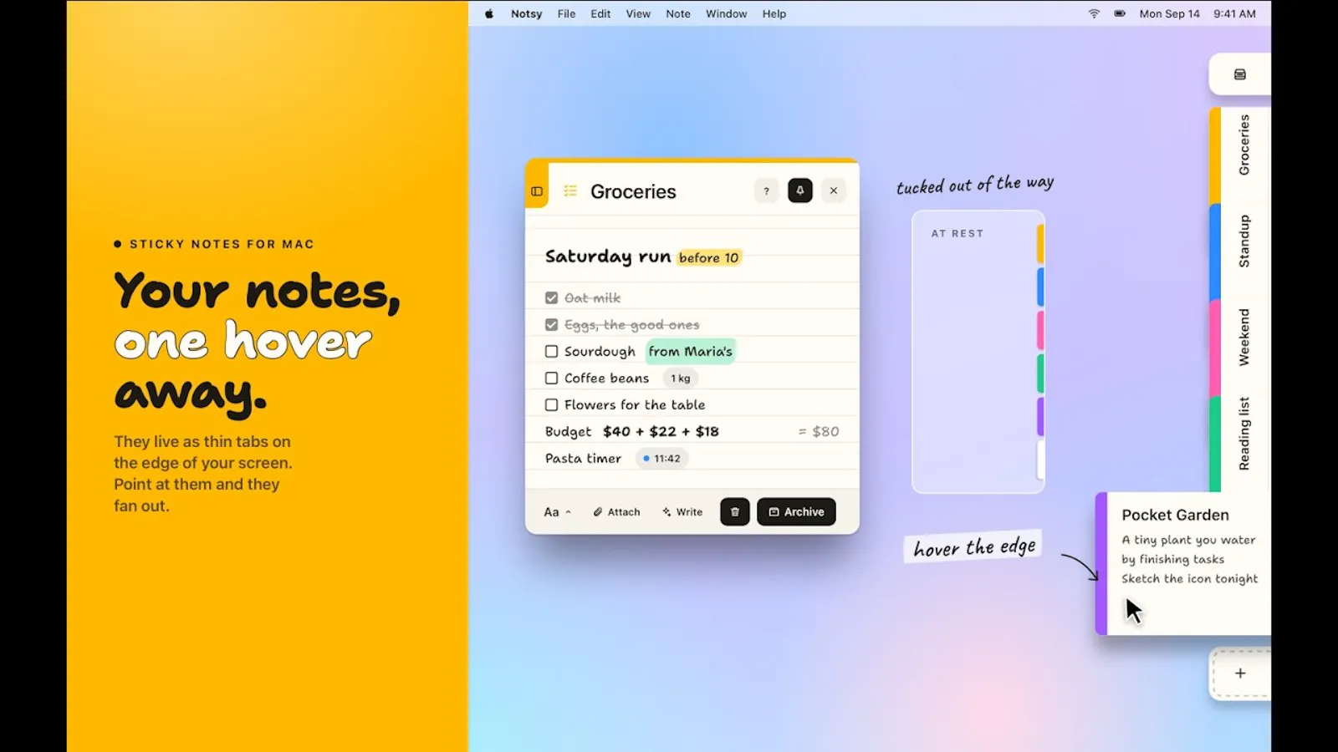Image resolution: width=1338 pixels, height=752 pixels.
Task: Open the Help menu
Action: point(774,13)
